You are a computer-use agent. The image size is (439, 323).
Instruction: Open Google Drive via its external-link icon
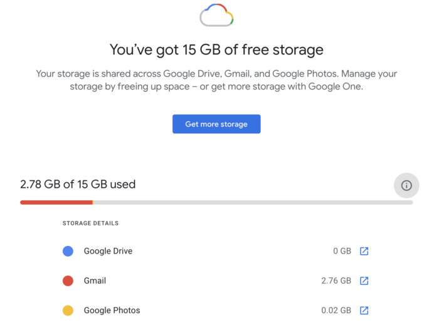click(364, 251)
